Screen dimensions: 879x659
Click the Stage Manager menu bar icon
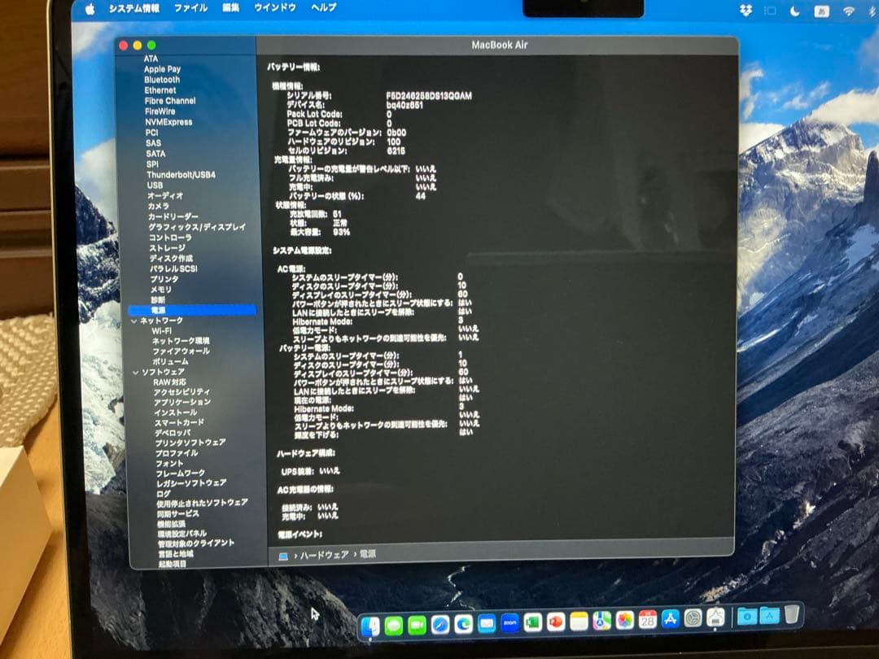tap(770, 11)
